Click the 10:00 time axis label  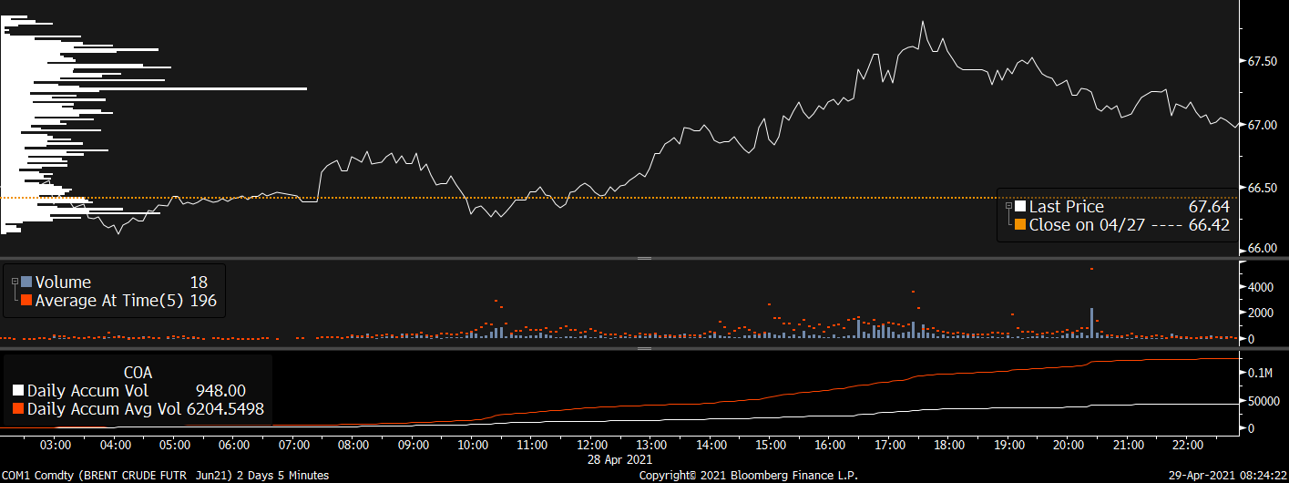click(472, 446)
